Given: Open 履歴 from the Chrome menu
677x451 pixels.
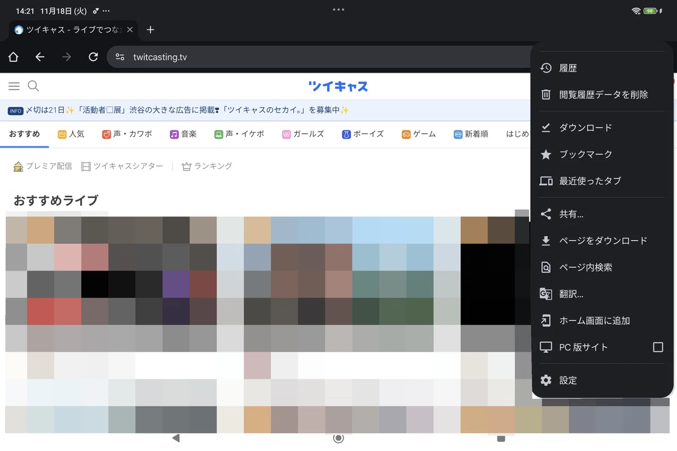Looking at the screenshot, I should coord(602,68).
